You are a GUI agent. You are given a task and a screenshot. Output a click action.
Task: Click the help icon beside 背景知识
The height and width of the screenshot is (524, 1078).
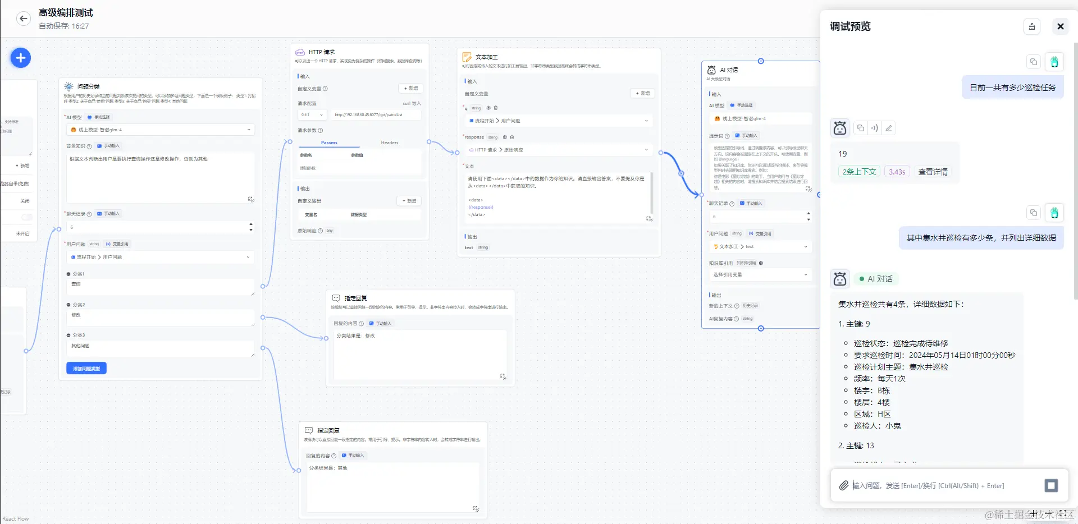(89, 146)
